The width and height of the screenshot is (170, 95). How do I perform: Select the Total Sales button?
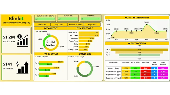pos(42,25)
